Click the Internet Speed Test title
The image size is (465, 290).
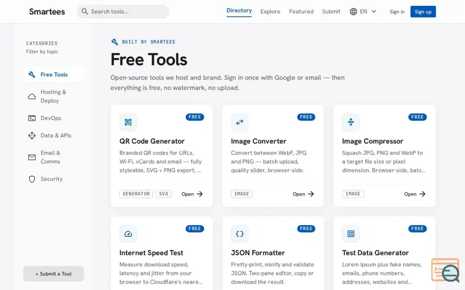(151, 253)
